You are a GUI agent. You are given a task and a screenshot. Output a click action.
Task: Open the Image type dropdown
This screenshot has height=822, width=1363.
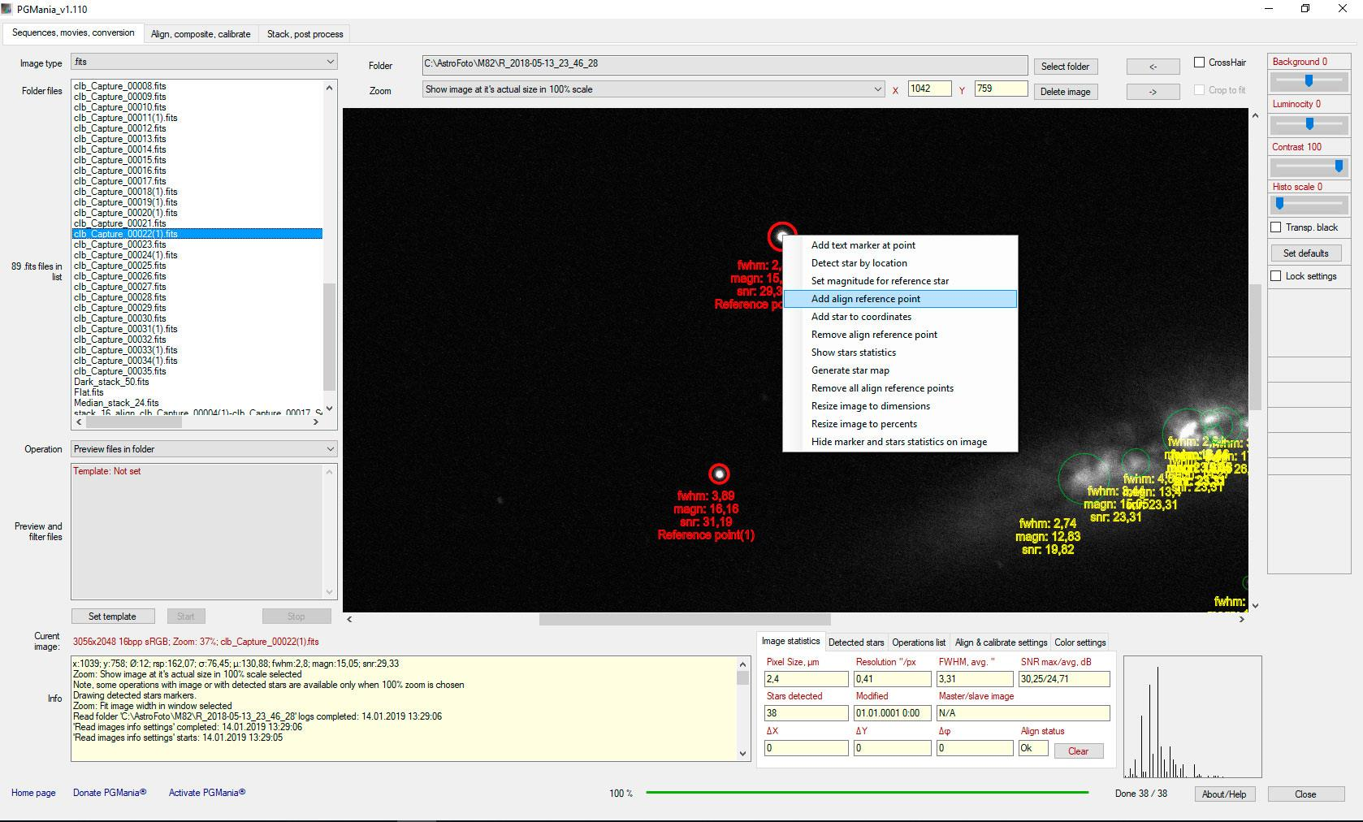[x=204, y=63]
